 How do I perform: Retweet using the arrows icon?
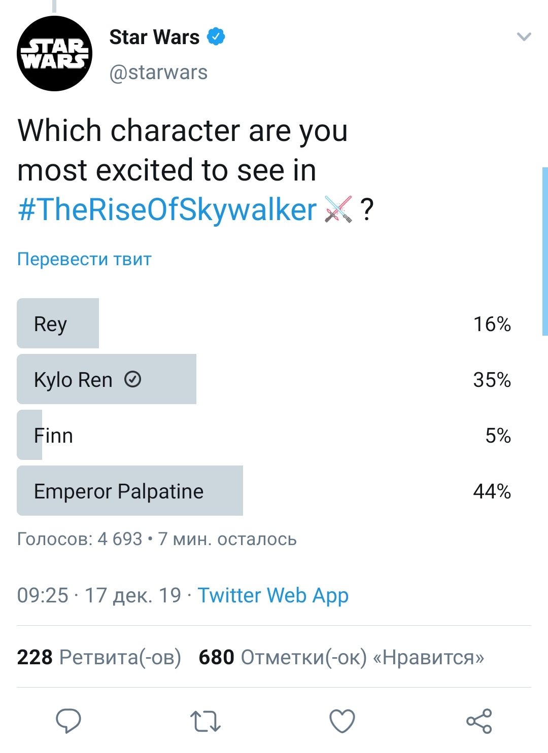pyautogui.click(x=205, y=721)
